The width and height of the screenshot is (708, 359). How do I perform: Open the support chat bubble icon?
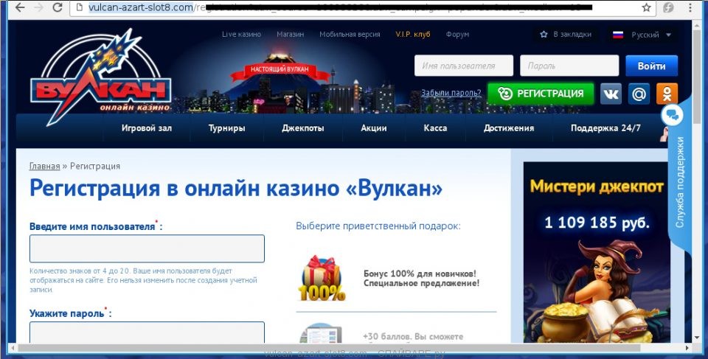tap(673, 115)
